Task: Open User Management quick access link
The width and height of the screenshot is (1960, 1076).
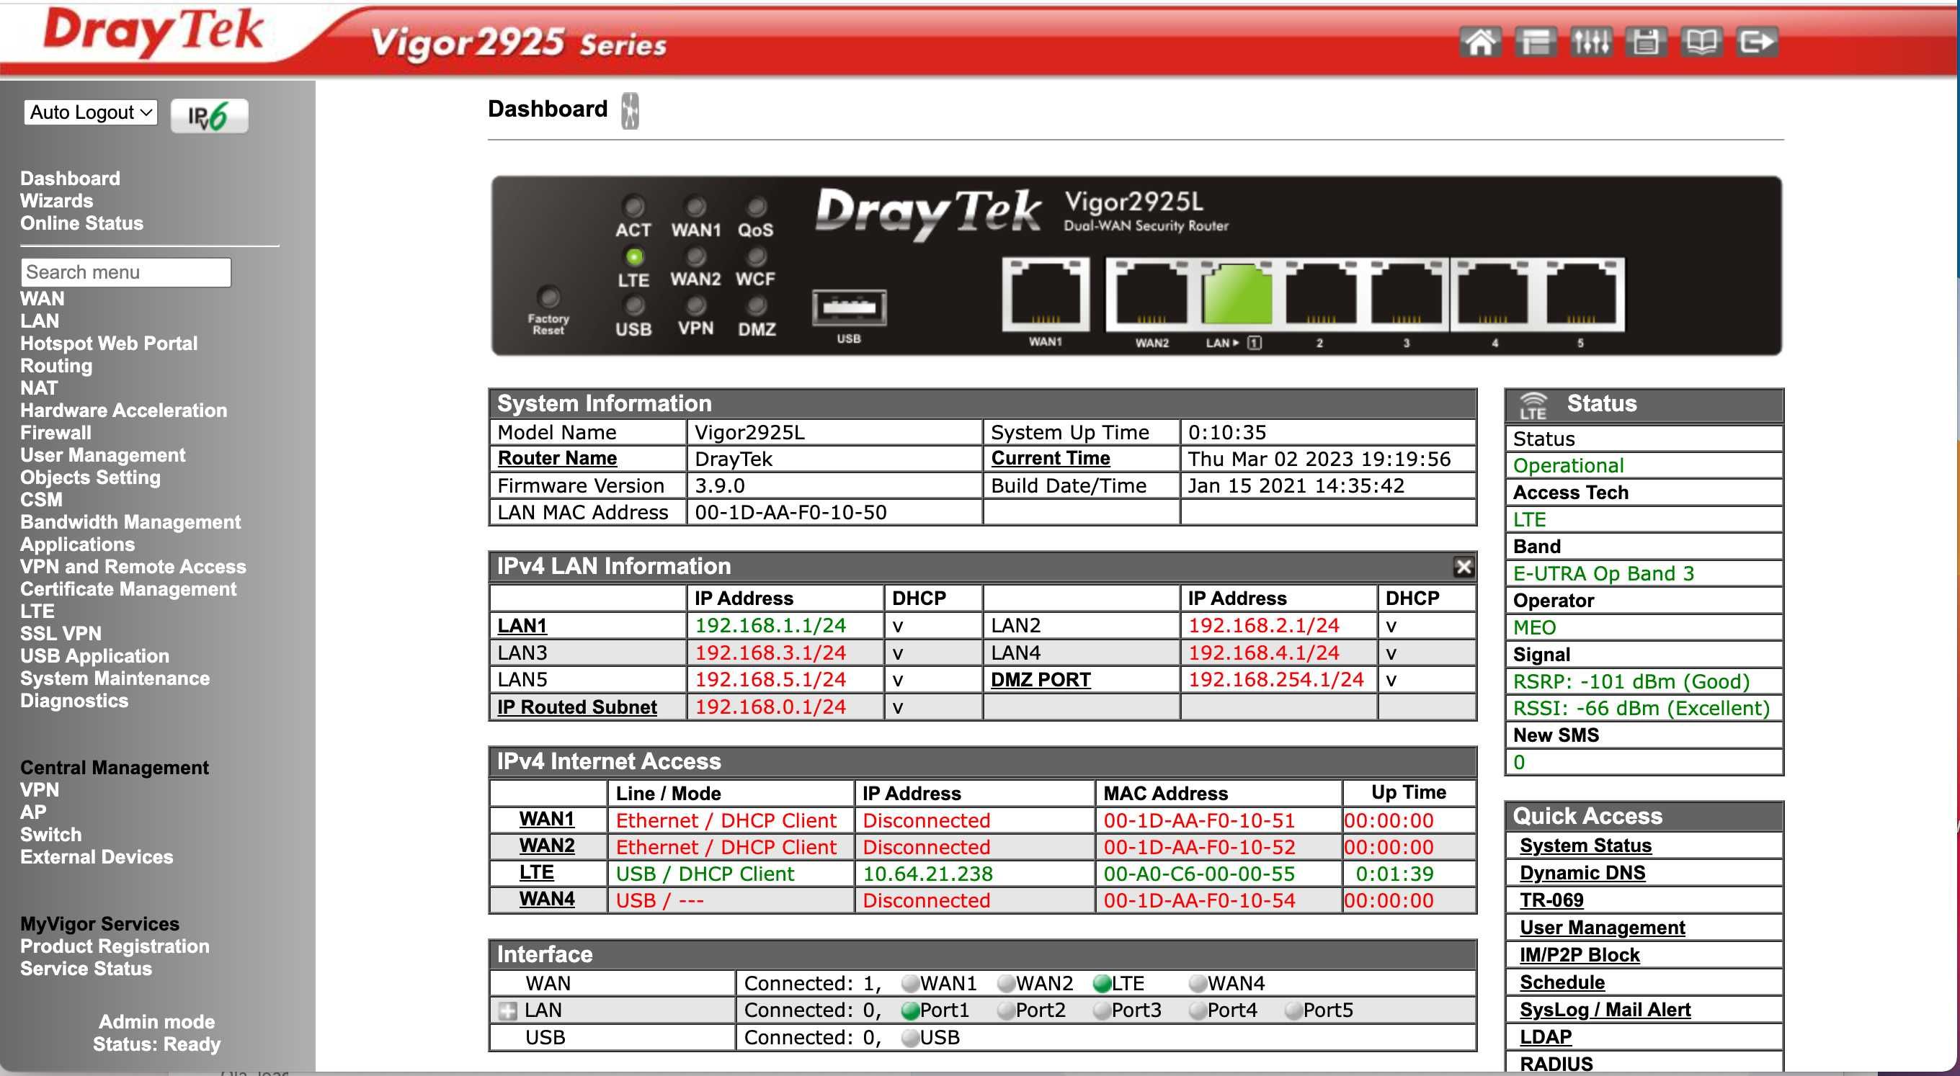Action: (x=1602, y=928)
